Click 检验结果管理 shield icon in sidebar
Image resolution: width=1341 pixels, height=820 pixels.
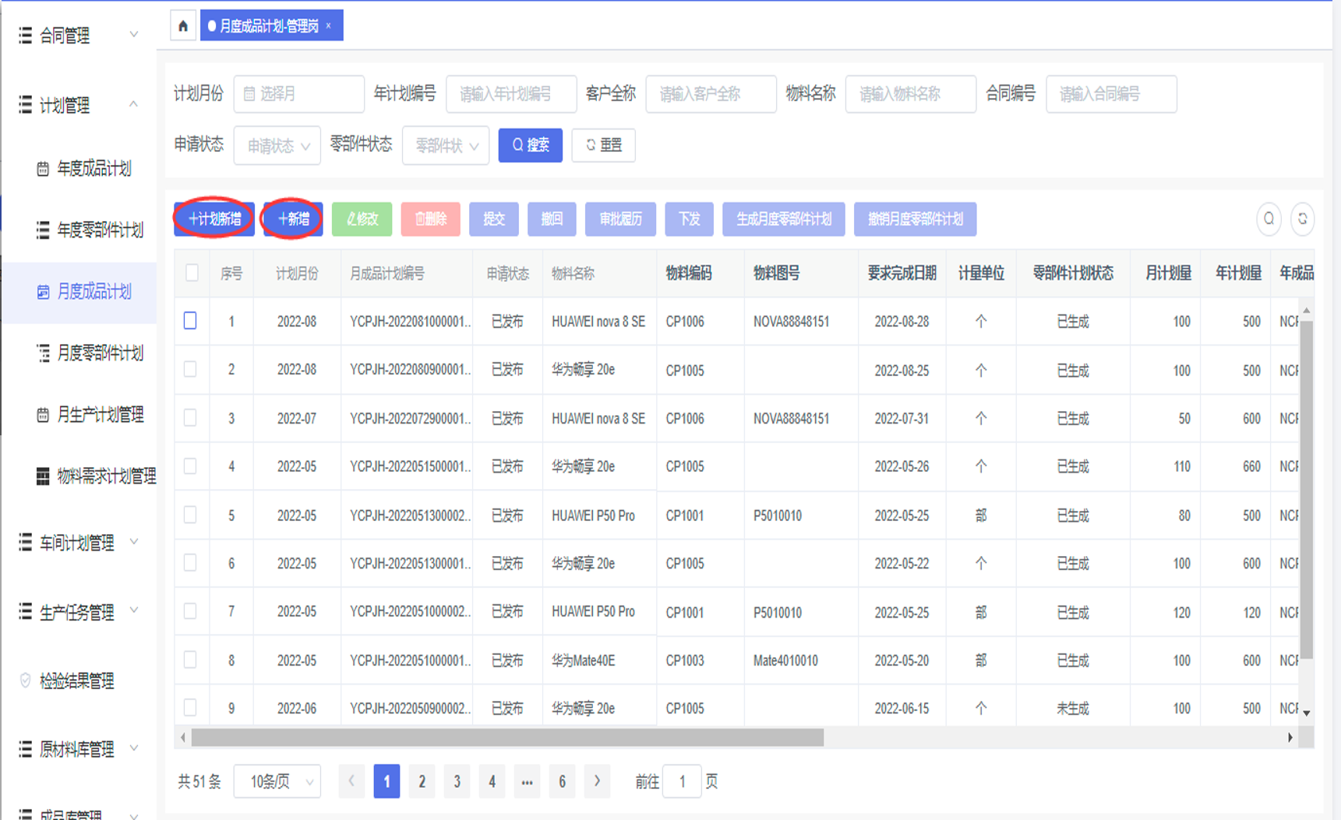tap(25, 681)
